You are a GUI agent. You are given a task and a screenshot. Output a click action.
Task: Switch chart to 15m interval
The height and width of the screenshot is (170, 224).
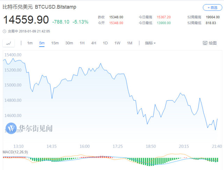[x=55, y=43]
